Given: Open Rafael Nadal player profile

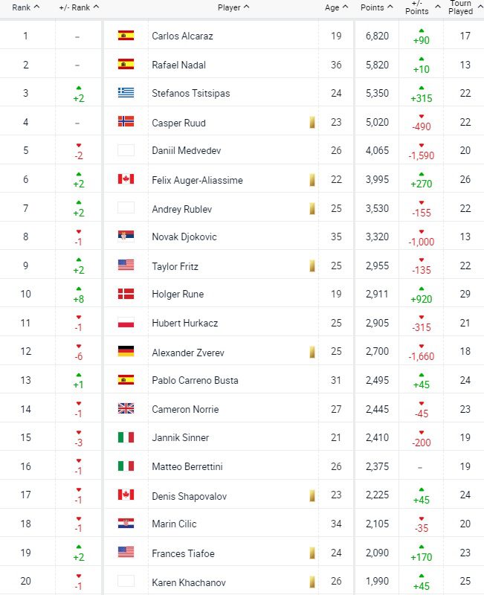Looking at the screenshot, I should point(178,65).
